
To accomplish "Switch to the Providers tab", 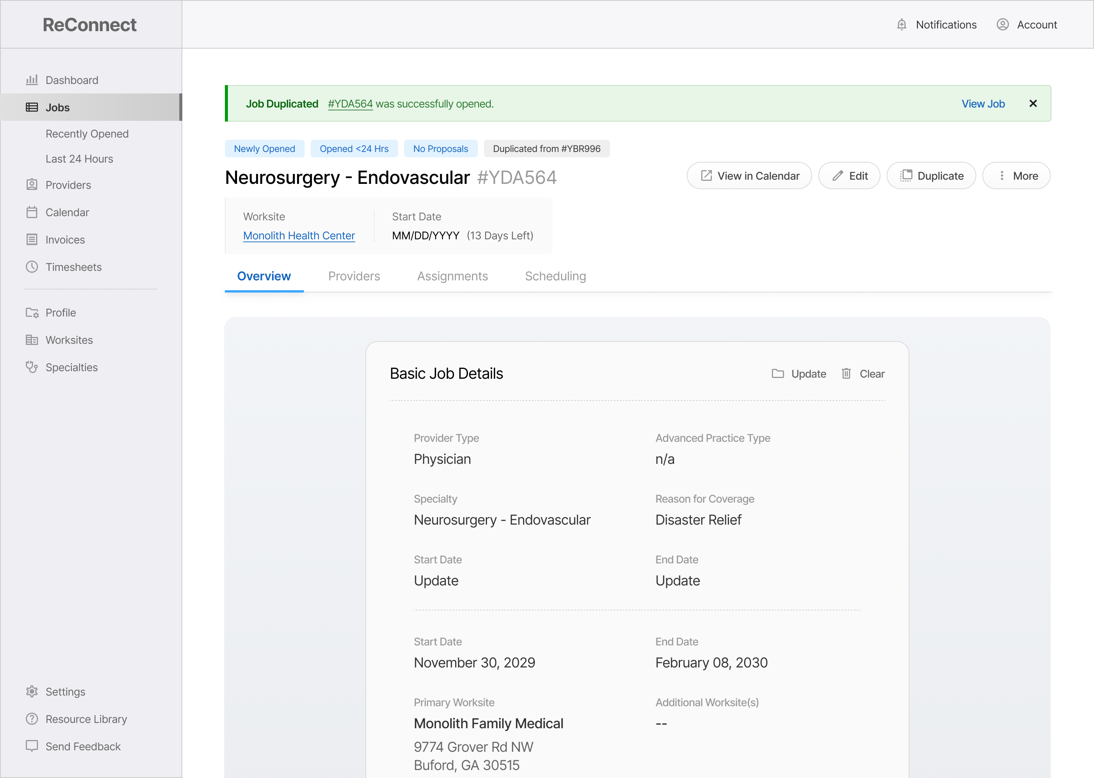I will coord(354,277).
